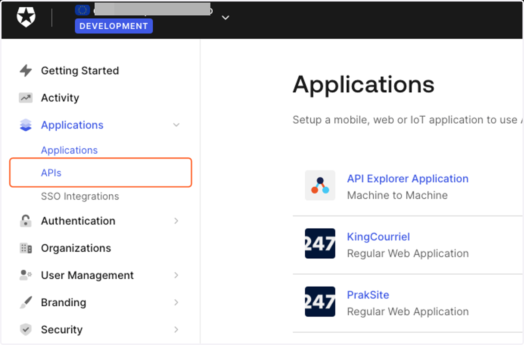Expand the Branding section chevron

[x=176, y=302]
